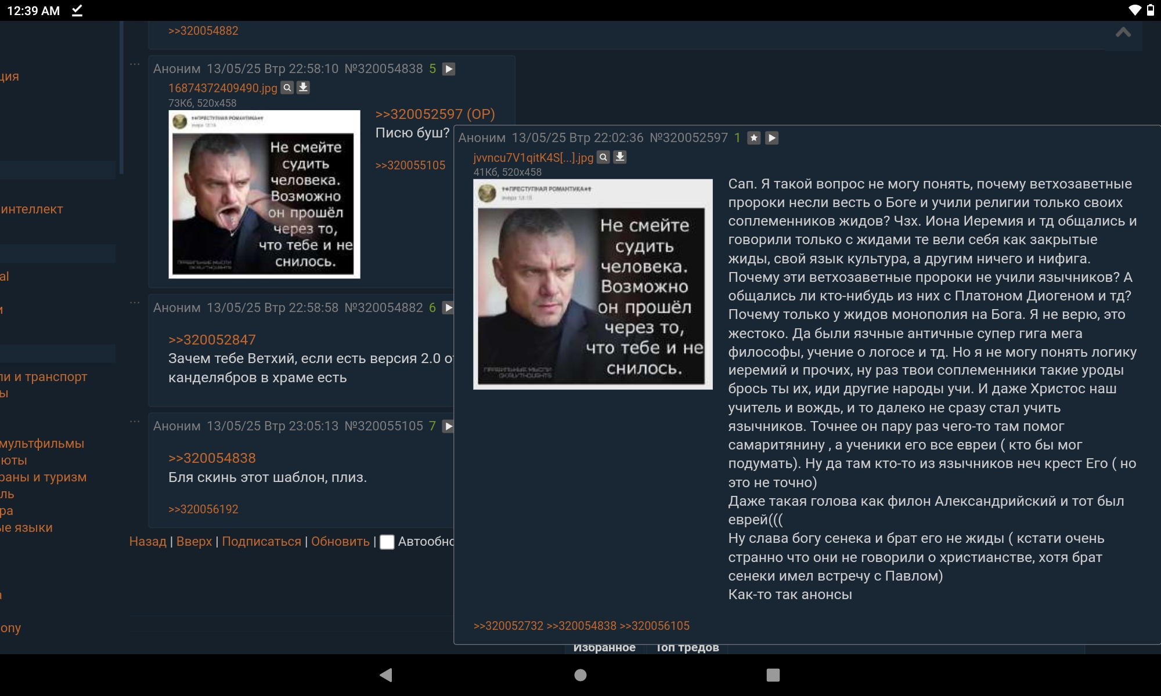Click star favorite icon on post №320052597

pos(753,138)
